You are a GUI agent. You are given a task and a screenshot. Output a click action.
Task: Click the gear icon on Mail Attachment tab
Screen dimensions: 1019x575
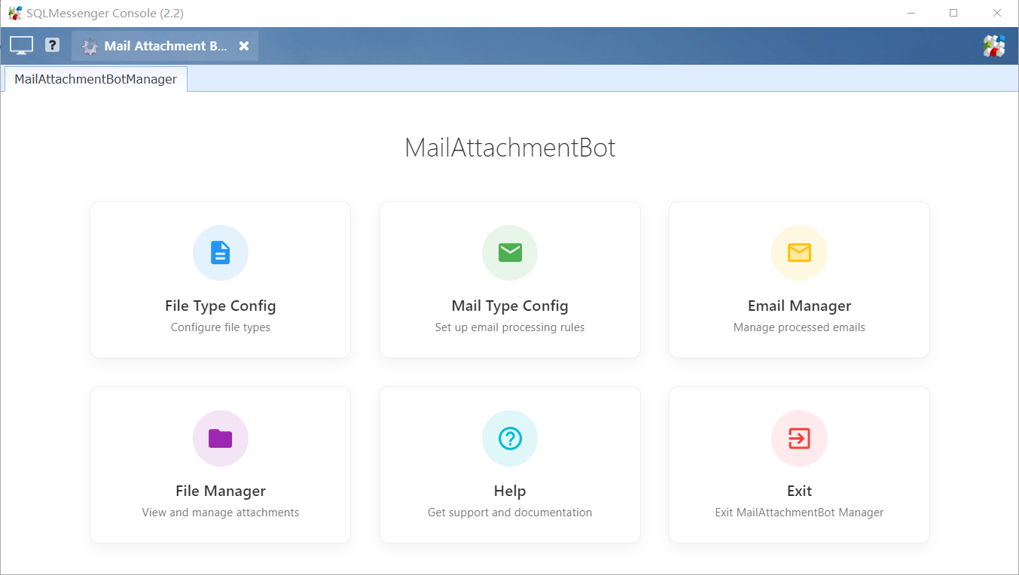(90, 46)
